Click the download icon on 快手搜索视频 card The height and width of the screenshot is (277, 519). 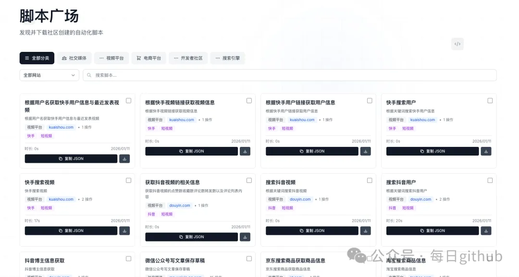click(124, 230)
